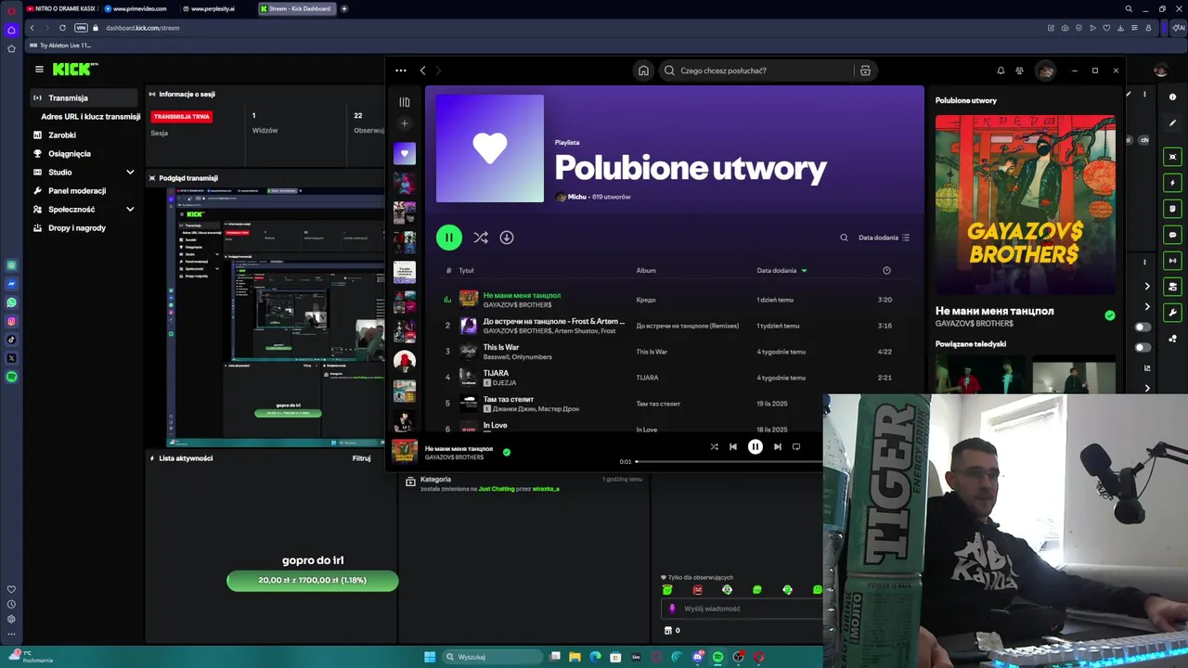The width and height of the screenshot is (1188, 668).
Task: Open Liked Songs heart thumbnail in sidebar
Action: click(405, 154)
